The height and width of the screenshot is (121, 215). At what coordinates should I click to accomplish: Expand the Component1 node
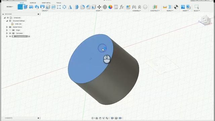(x=7, y=36)
